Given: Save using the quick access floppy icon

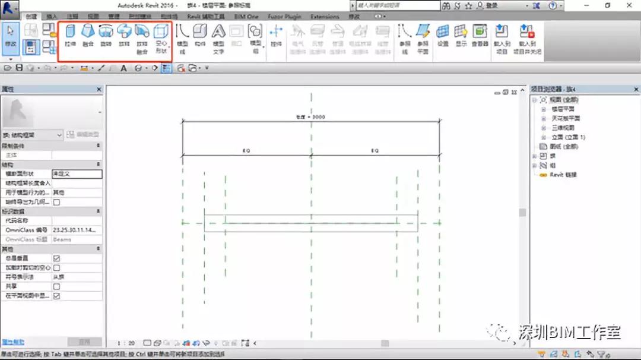Looking at the screenshot, I should click(x=19, y=68).
